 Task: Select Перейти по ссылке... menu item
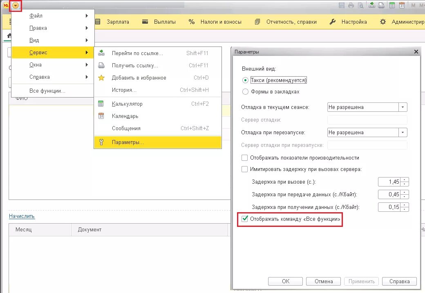click(x=158, y=53)
